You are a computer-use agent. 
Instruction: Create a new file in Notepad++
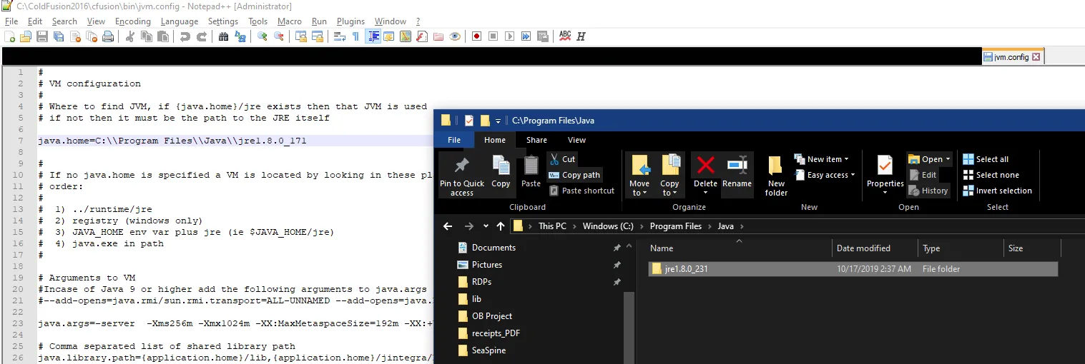click(9, 36)
